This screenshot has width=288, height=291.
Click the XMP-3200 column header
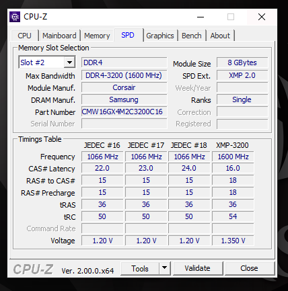232,145
